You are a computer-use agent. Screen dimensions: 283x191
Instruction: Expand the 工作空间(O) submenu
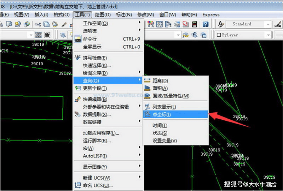(108, 23)
